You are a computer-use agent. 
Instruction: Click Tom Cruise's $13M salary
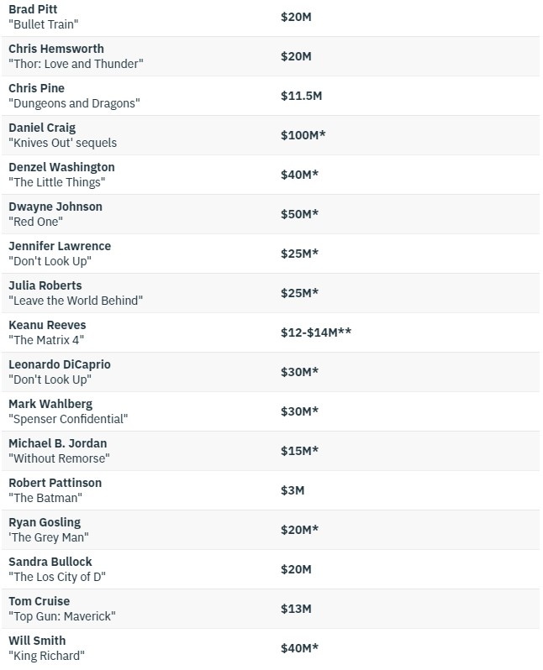[x=296, y=609]
